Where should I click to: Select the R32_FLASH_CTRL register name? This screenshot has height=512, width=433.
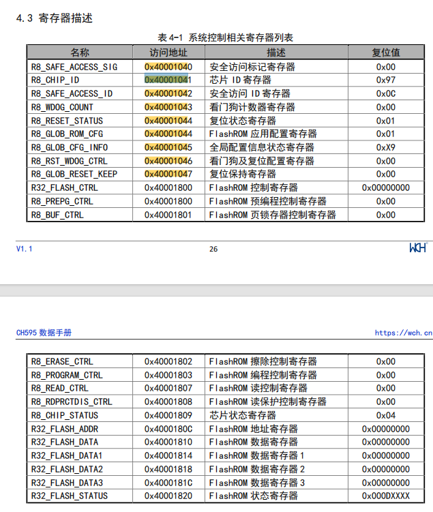tap(64, 187)
